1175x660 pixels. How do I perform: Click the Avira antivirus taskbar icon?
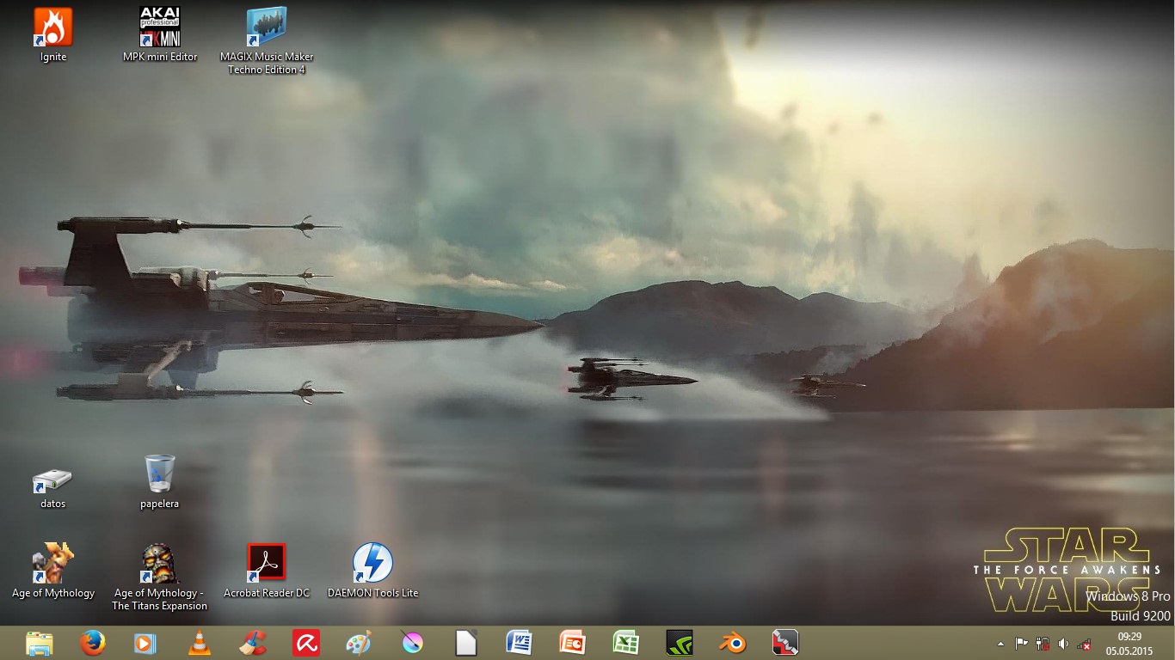coord(306,643)
